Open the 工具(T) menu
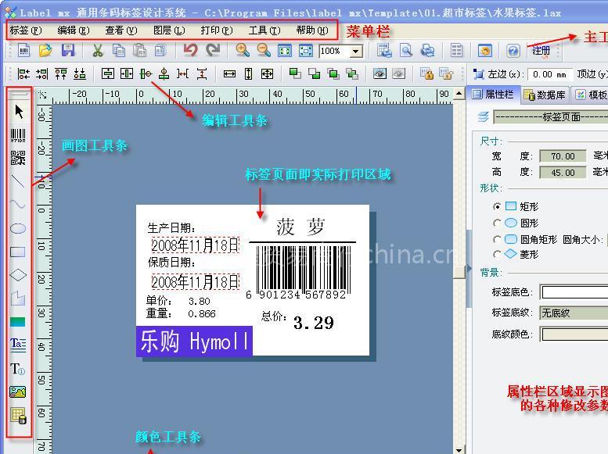This screenshot has height=454, width=608. (264, 30)
